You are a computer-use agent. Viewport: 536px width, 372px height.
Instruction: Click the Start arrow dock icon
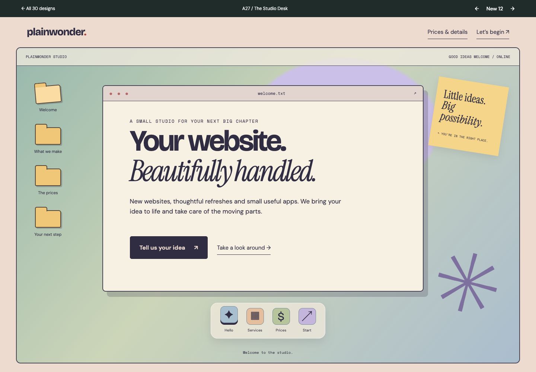[x=307, y=316]
